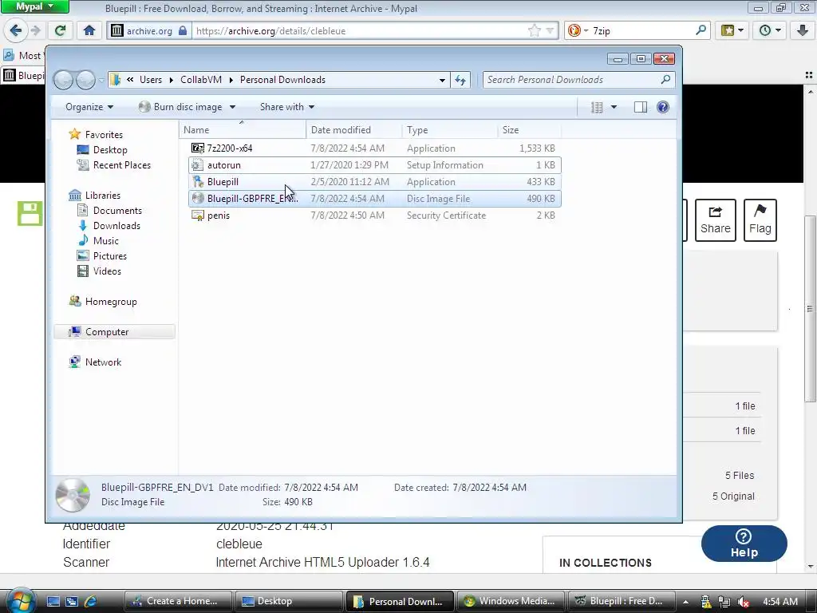This screenshot has height=613, width=817.
Task: Select CollabVM in the breadcrumb path
Action: [x=201, y=80]
